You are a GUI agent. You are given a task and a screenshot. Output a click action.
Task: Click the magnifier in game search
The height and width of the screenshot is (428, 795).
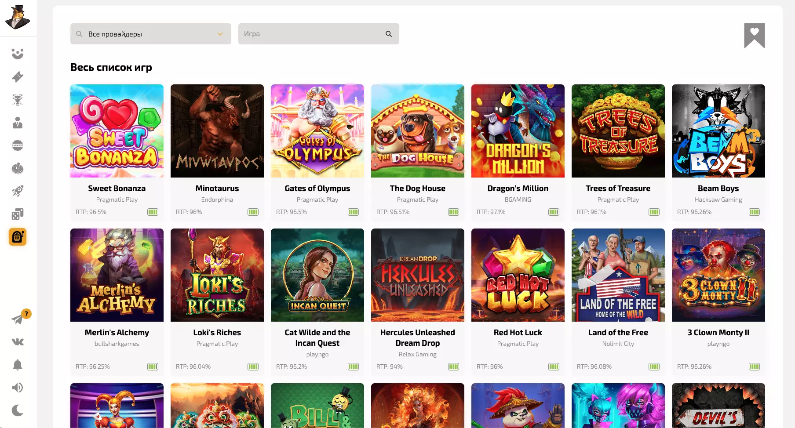tap(389, 34)
